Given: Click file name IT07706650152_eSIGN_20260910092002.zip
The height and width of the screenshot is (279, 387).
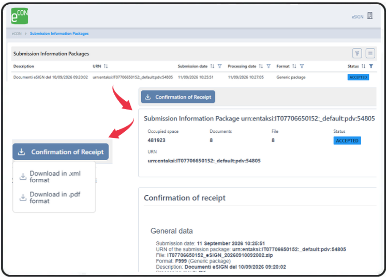Looking at the screenshot, I should pyautogui.click(x=220, y=255).
